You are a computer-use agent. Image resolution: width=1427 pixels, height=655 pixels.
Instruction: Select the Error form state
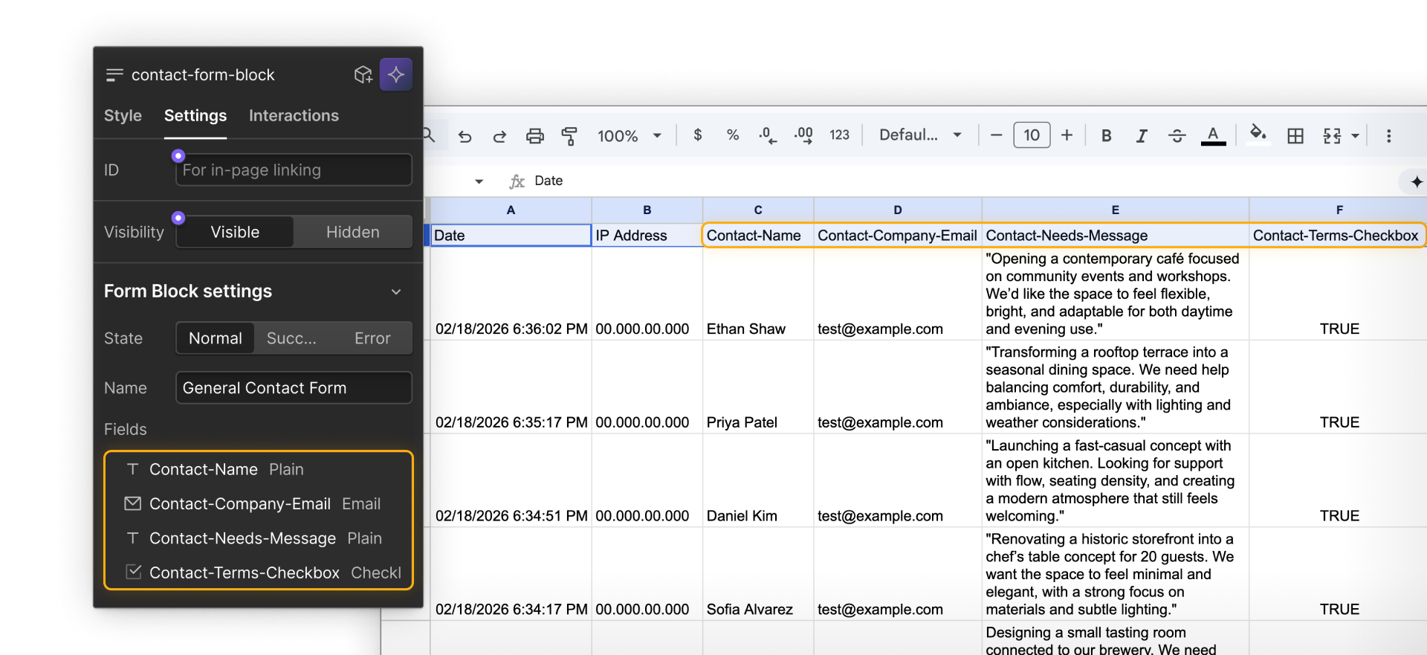click(x=372, y=338)
